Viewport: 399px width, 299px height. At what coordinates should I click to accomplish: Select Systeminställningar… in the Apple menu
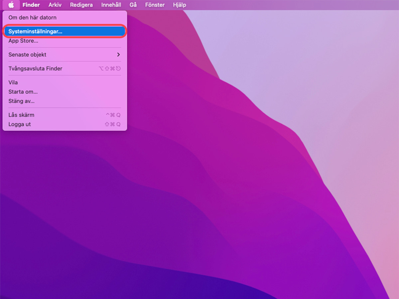tap(65, 31)
